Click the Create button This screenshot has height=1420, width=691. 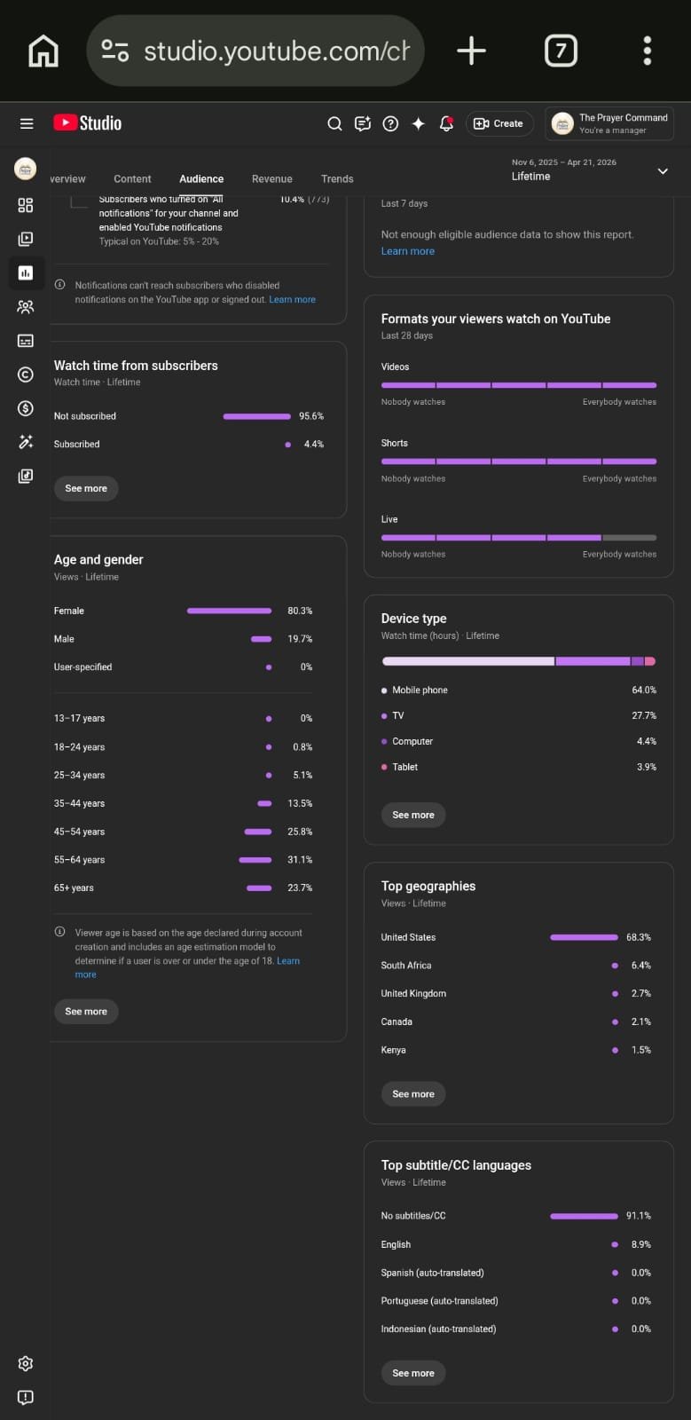coord(499,123)
